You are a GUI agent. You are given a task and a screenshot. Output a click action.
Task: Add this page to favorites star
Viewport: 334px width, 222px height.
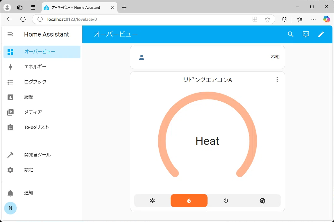pos(267,19)
